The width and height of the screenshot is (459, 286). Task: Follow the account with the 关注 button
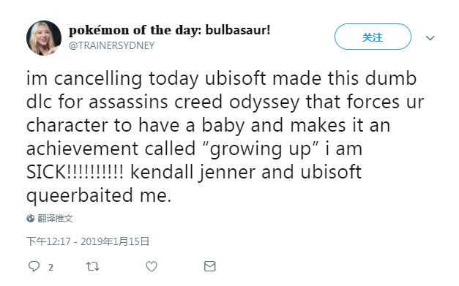(373, 37)
